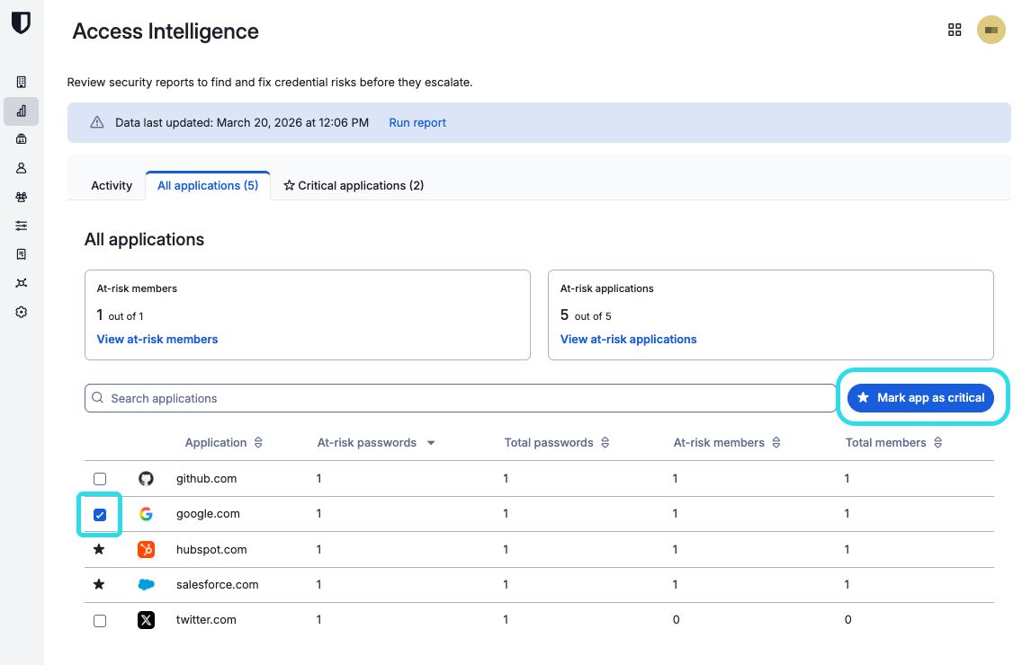Image resolution: width=1031 pixels, height=665 pixels.
Task: Open the sliders icon in sidebar
Action: [22, 226]
